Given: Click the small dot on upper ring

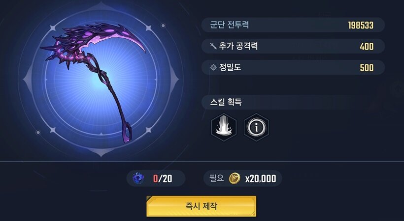Looking at the screenshot, I should pos(163,26).
